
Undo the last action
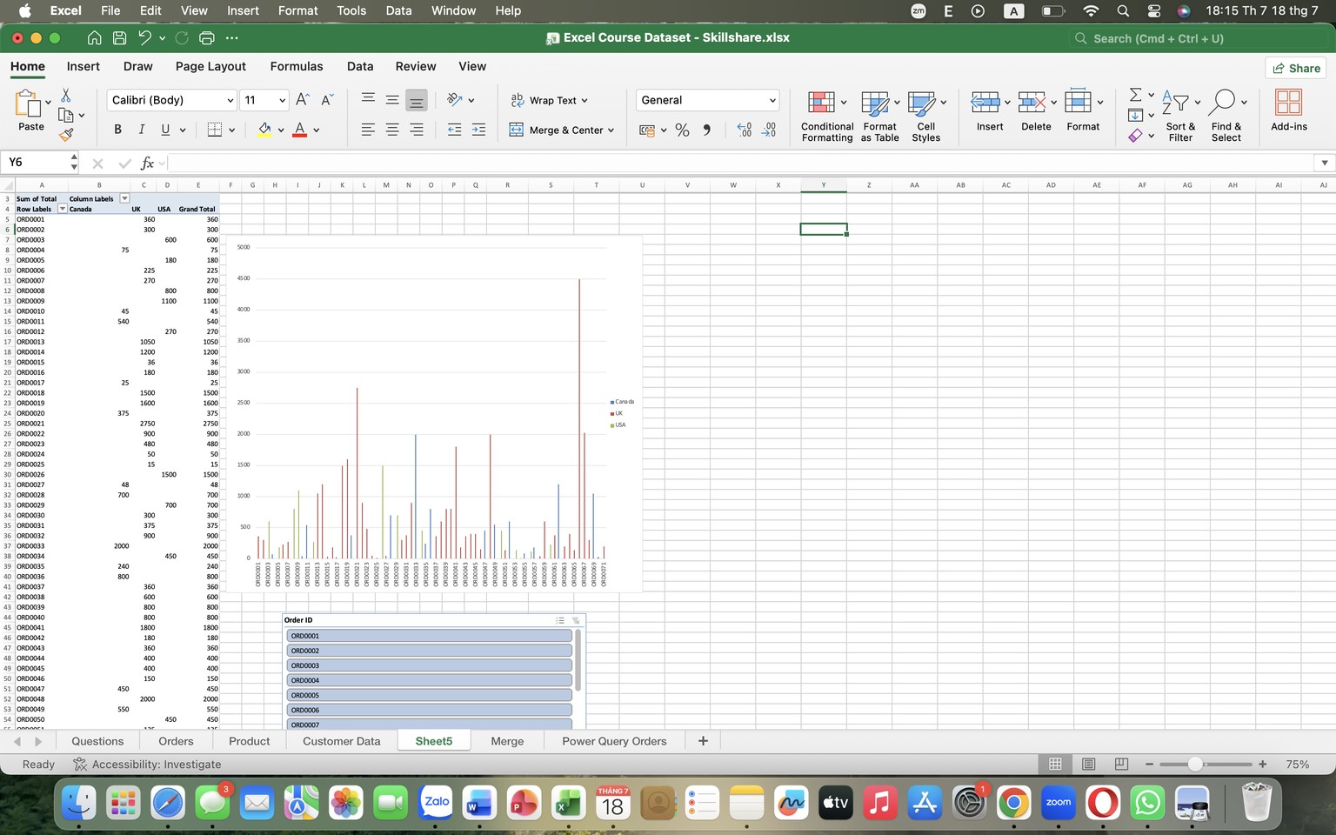coord(144,38)
